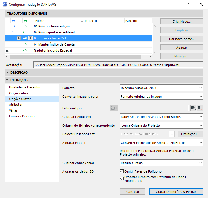Toggle Exportar Ficheiro com Estrutura de Dados Simplificada

[x=122, y=178]
